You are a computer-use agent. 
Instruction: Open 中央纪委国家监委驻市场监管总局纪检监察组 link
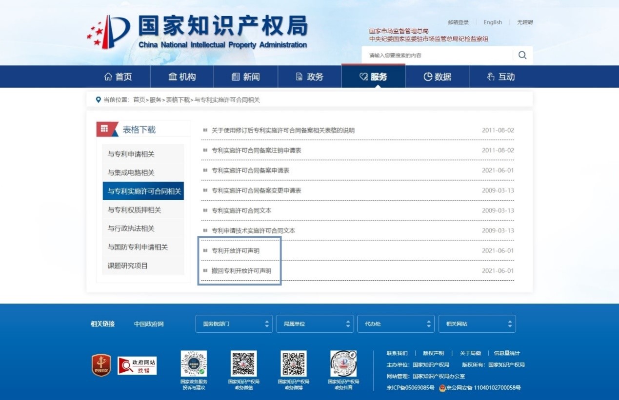point(429,39)
